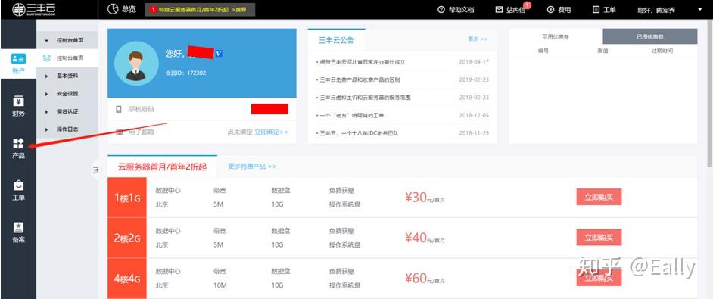Screen dimensions: 713x299
Task: Click the layers icon beside 控制台首页
Action: point(47,58)
